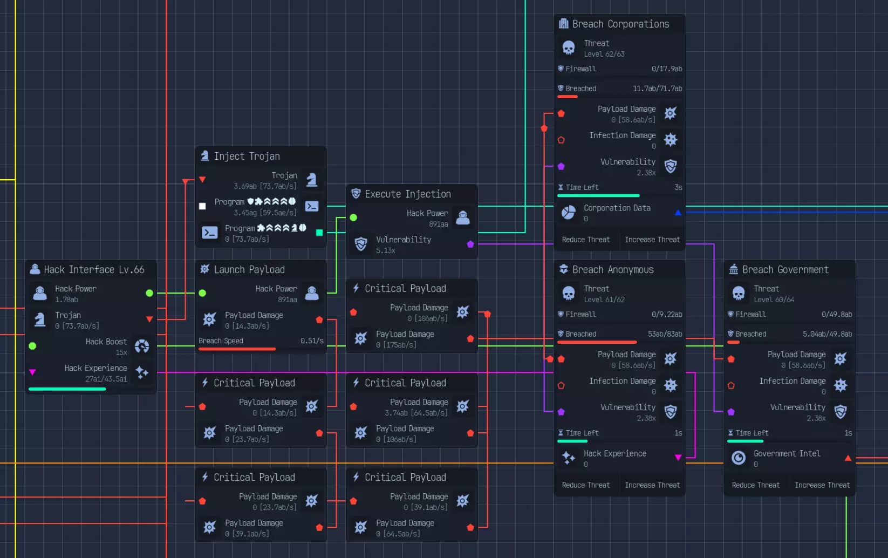Click the Vulnerability shield icon in Breach Government
888x558 pixels.
[x=841, y=412]
